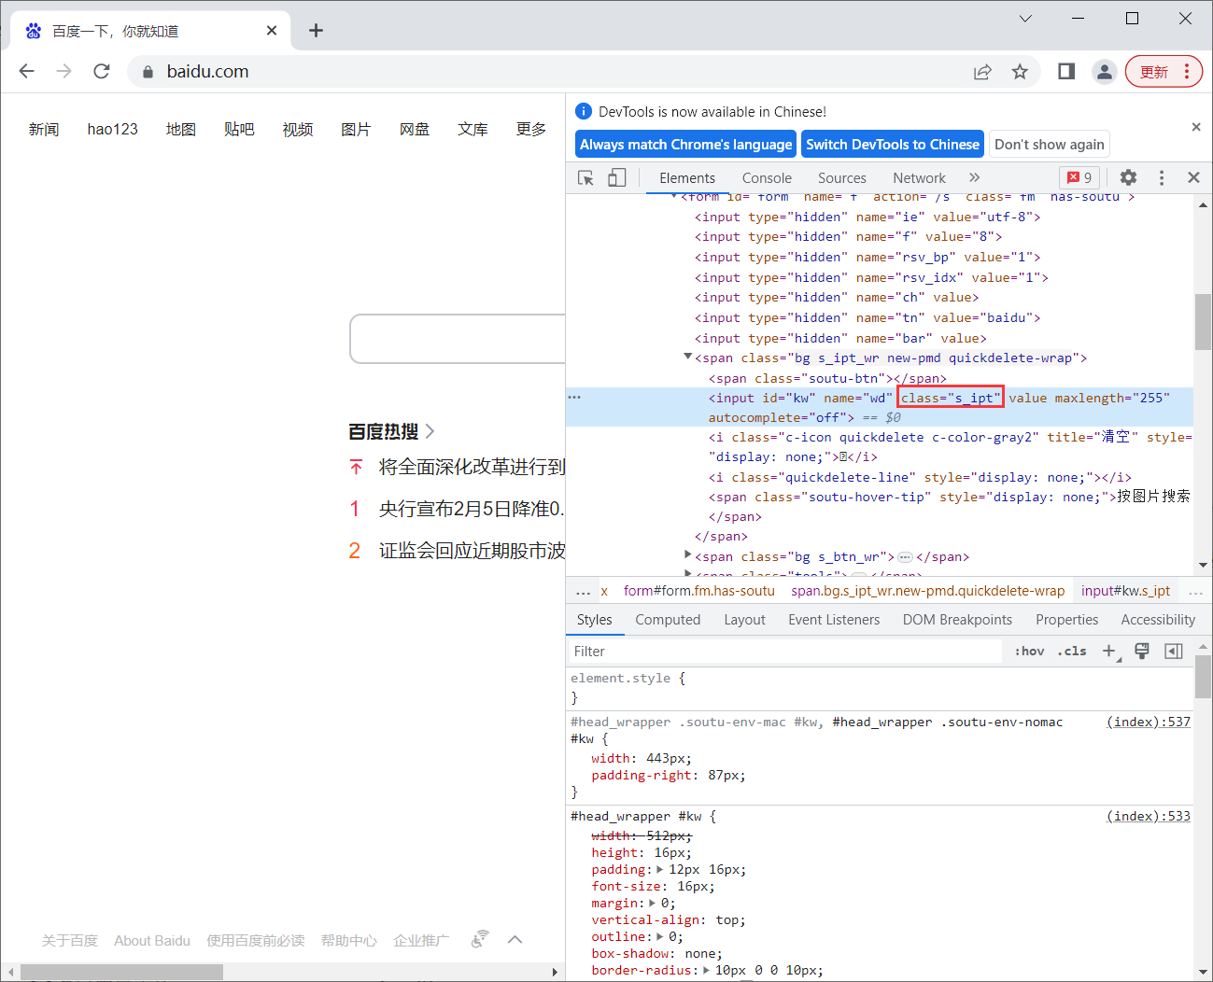
Task: Toggle the browser side panel icon
Action: 1066,71
